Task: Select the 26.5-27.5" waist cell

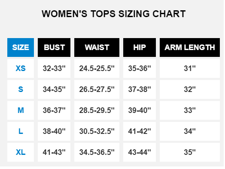Action: (x=97, y=89)
